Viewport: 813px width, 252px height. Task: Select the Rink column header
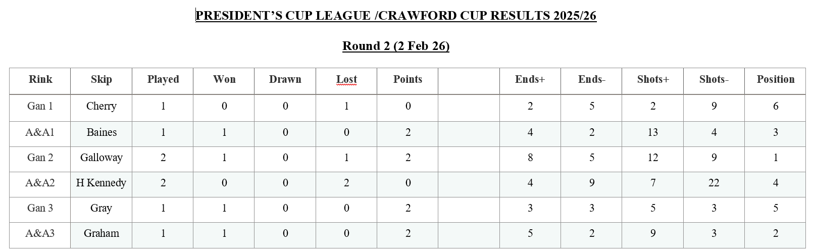tap(40, 79)
